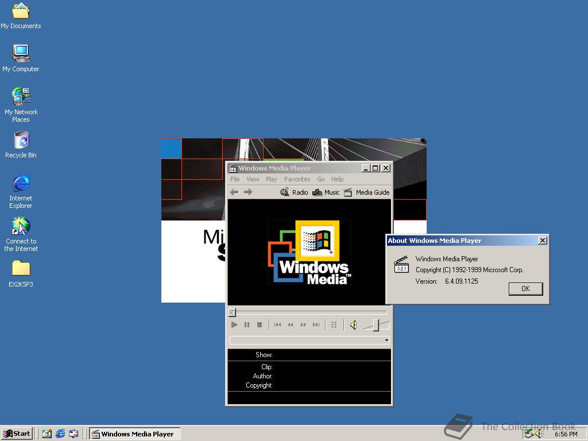Click the Forward arrow in Media Player
The image size is (588, 441).
point(248,192)
